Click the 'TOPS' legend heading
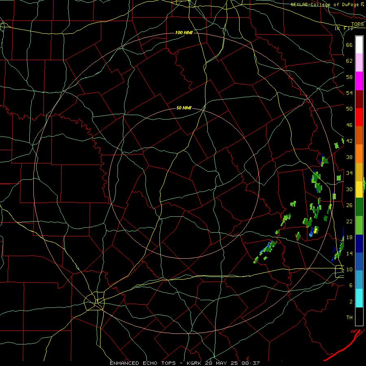Viewport: 366px width, 366px height. point(357,24)
